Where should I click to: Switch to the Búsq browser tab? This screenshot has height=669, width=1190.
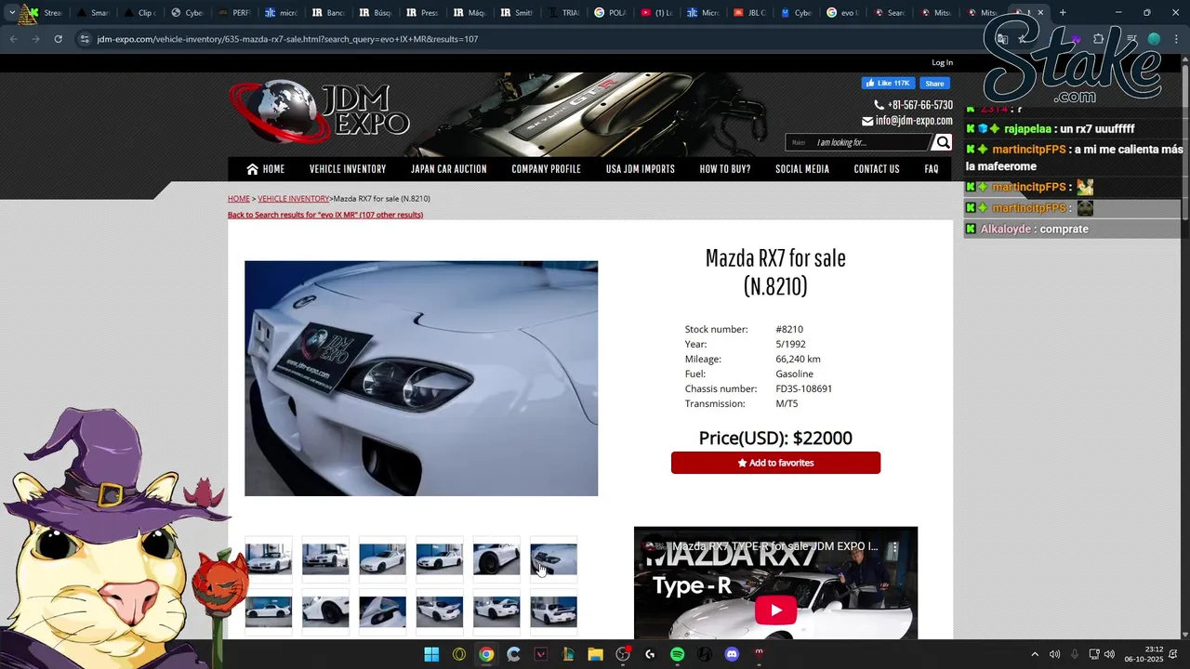376,13
